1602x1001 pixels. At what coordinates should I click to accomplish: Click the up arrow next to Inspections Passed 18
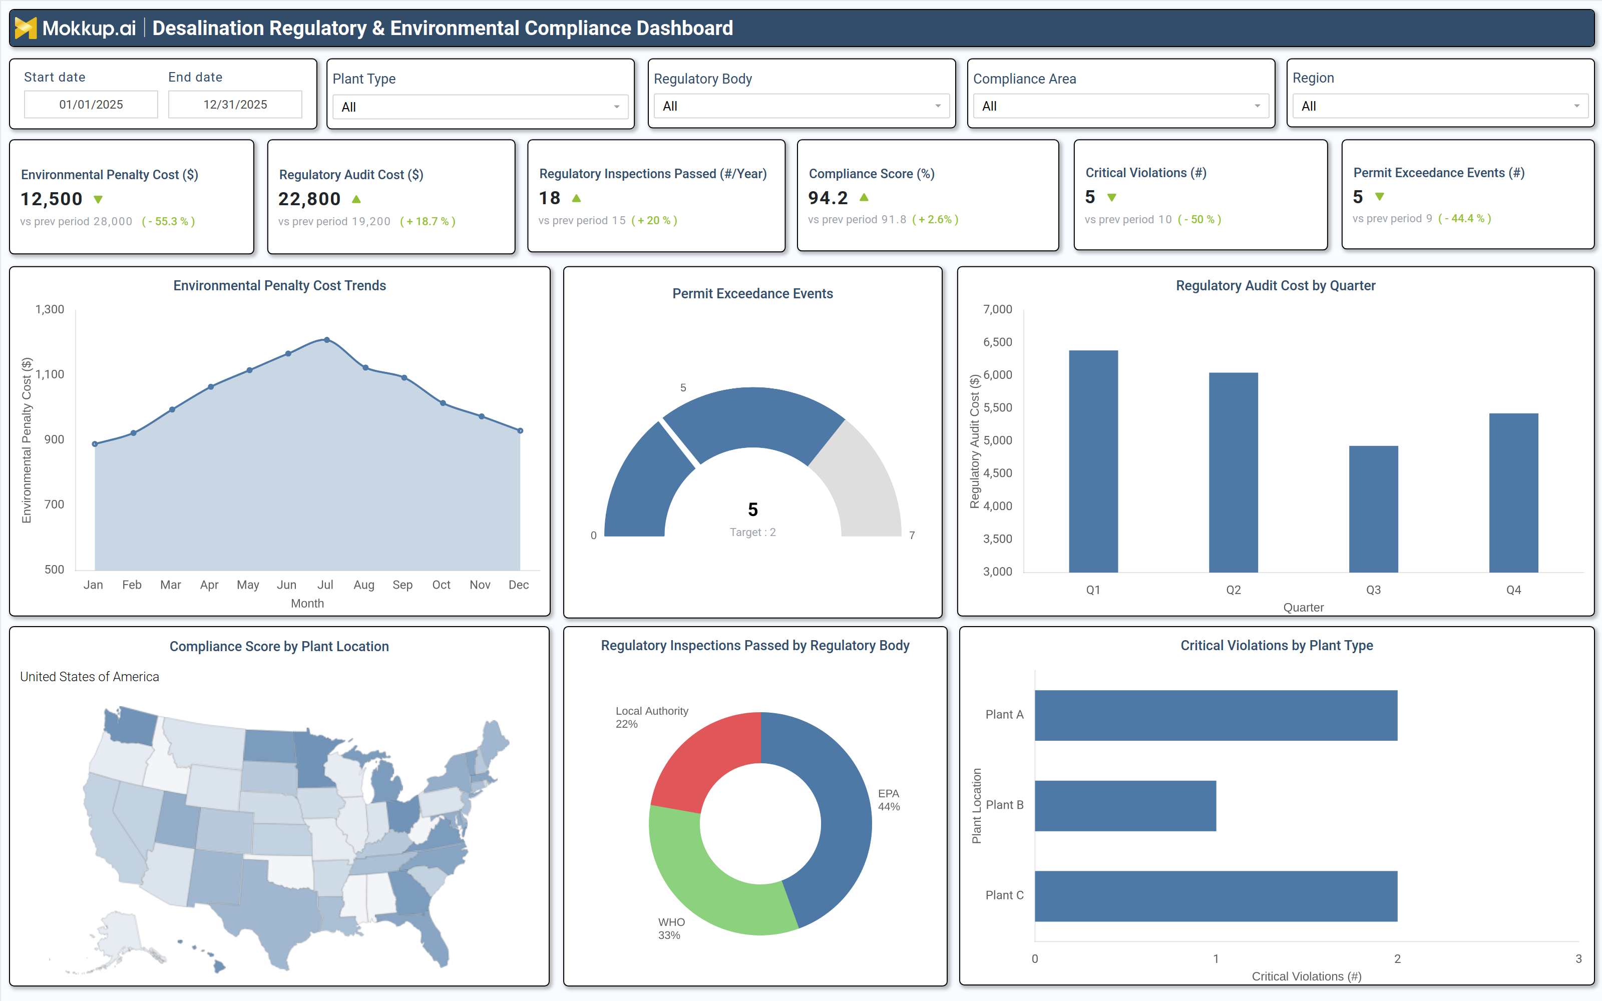point(577,198)
